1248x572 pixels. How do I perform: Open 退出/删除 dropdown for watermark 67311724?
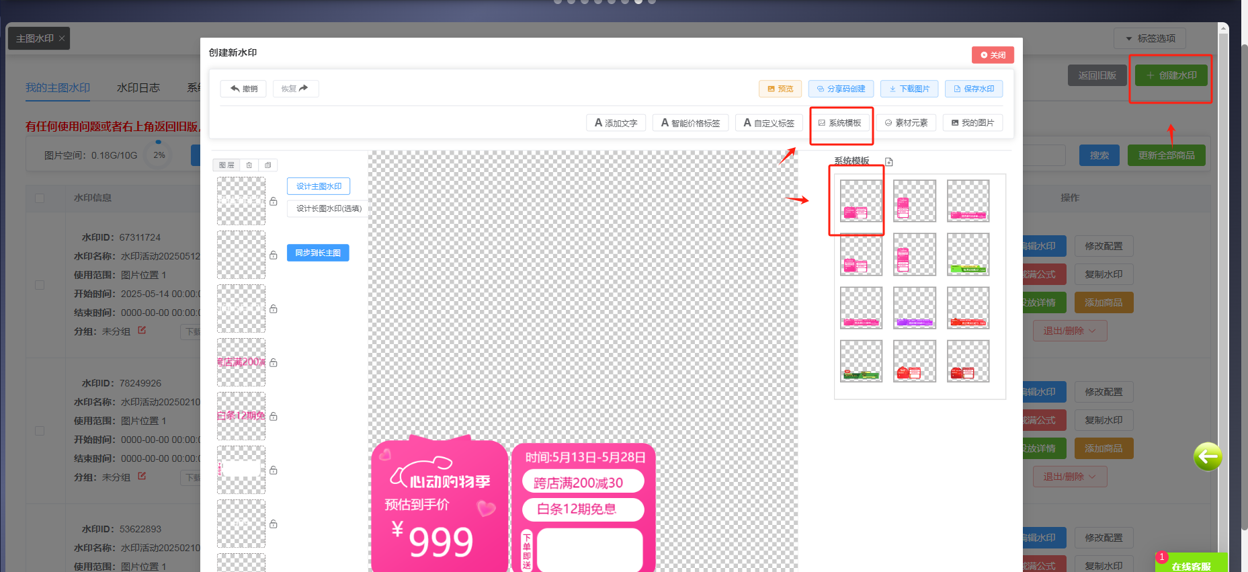pos(1069,331)
